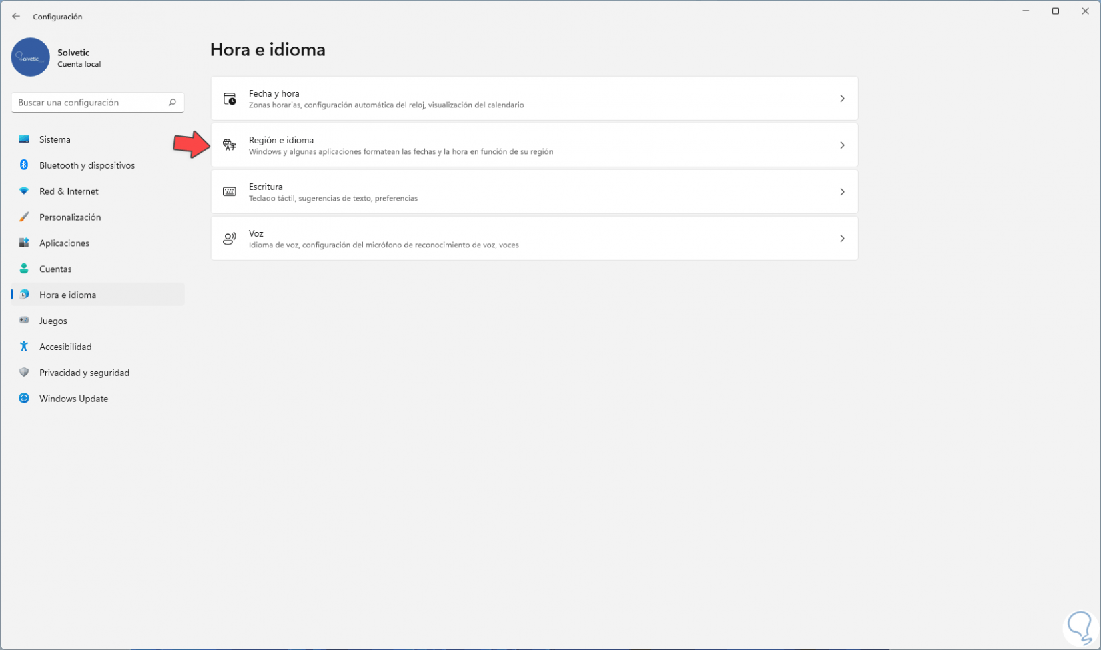Expand the Voz chevron arrow
Image resolution: width=1101 pixels, height=650 pixels.
point(842,239)
